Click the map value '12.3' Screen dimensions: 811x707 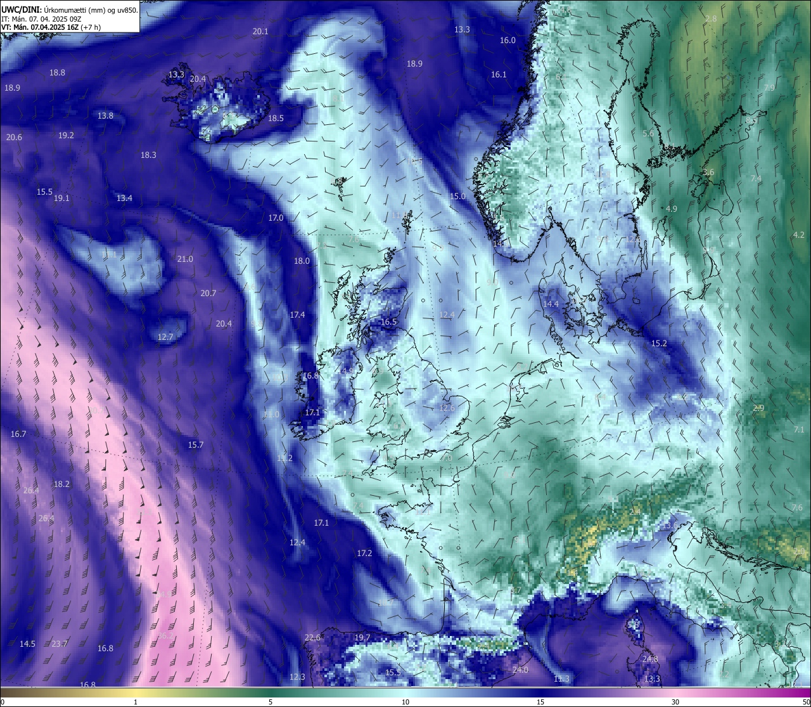[x=297, y=677]
